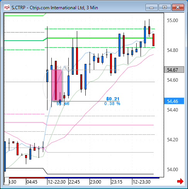Maximize the S.CTRP chart window
The height and width of the screenshot is (189, 188).
click(165, 7)
